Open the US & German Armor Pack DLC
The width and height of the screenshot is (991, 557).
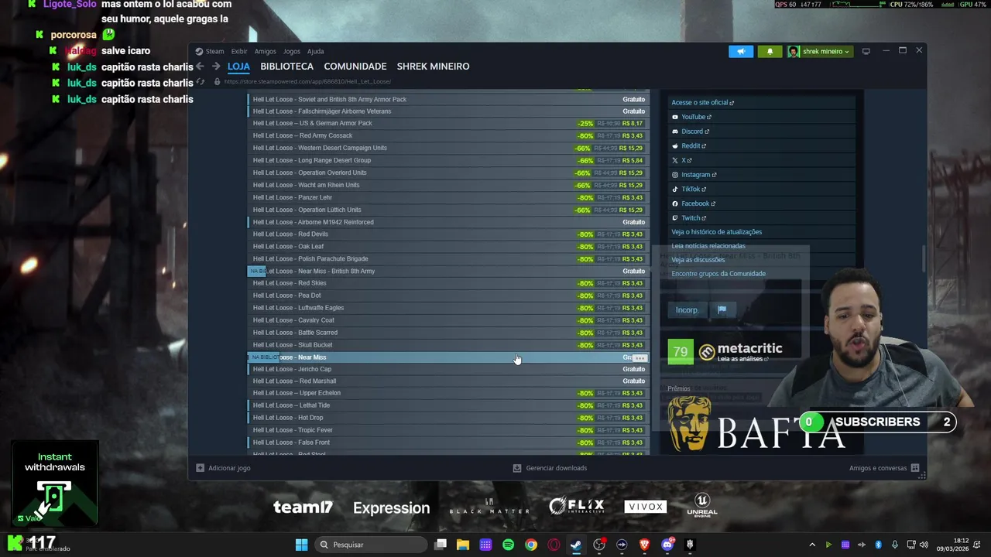point(448,123)
